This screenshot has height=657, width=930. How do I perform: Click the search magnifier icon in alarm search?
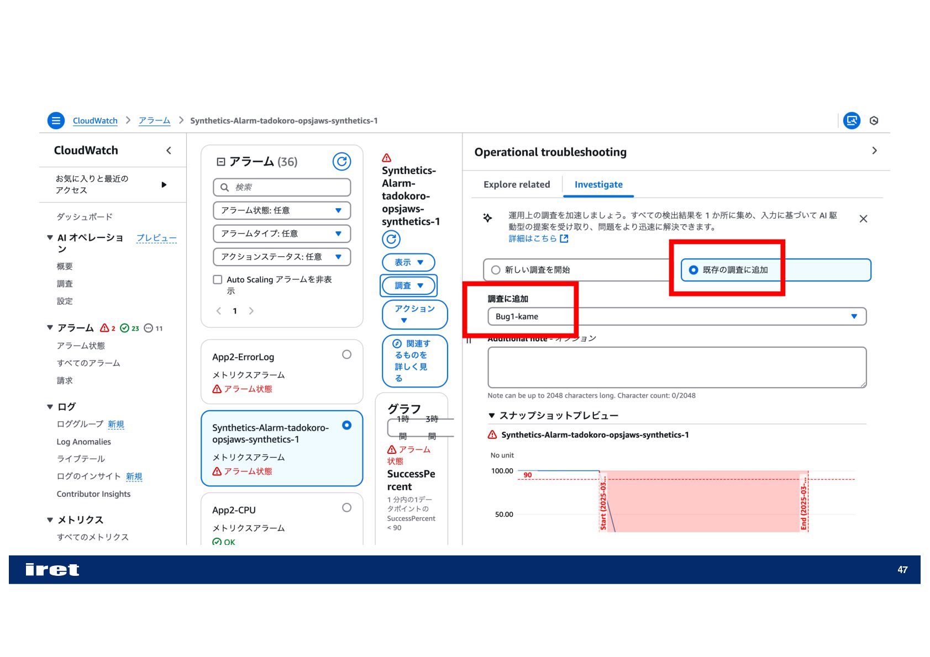coord(224,187)
